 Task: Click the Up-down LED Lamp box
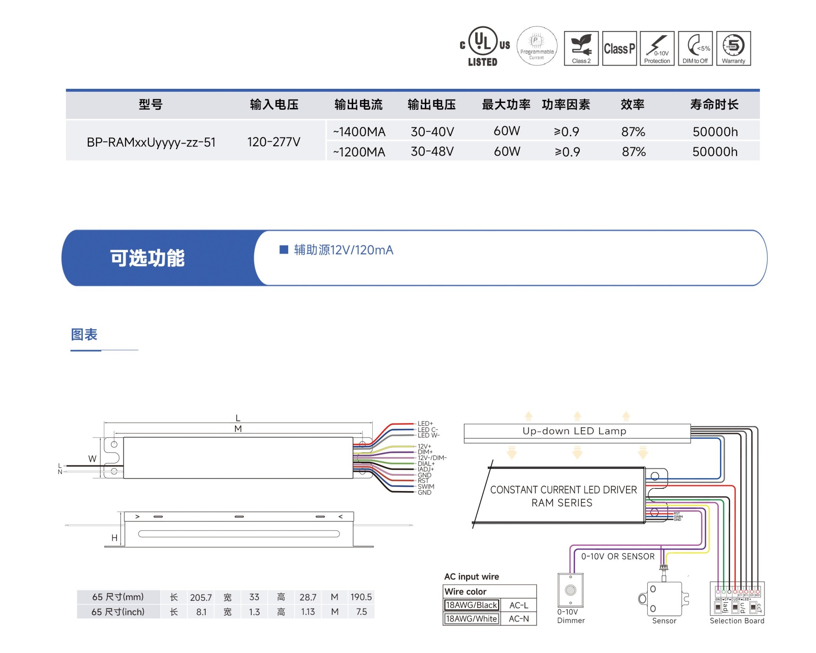[577, 433]
